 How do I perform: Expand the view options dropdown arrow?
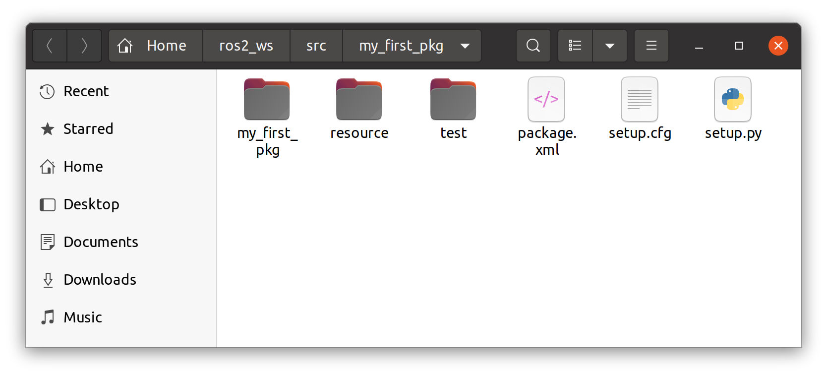tap(610, 46)
